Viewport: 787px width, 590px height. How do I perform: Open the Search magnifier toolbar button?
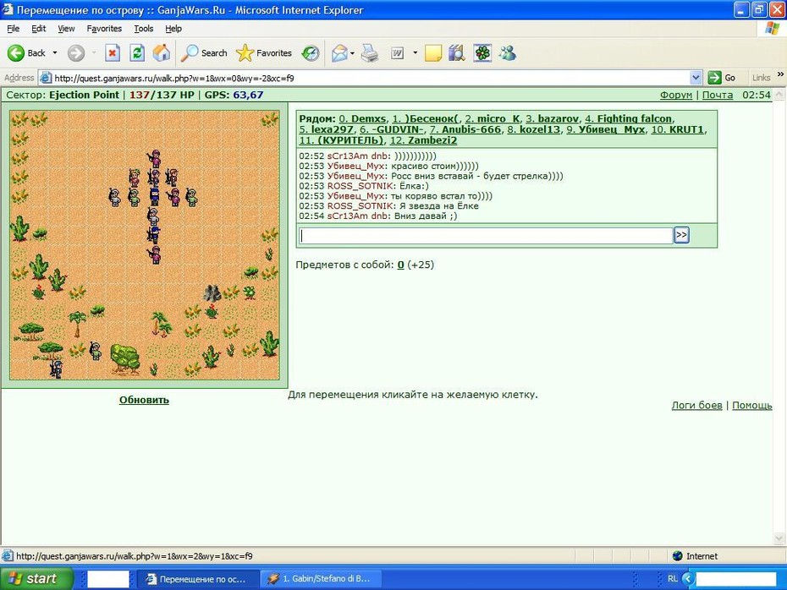pyautogui.click(x=204, y=52)
